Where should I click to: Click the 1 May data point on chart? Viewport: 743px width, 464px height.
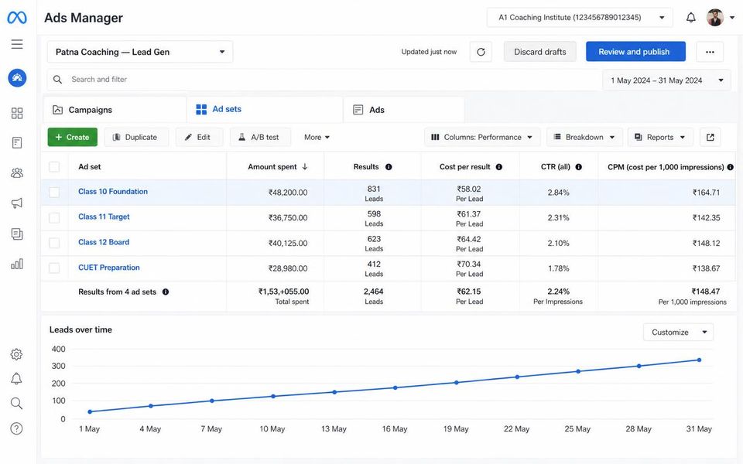point(90,412)
